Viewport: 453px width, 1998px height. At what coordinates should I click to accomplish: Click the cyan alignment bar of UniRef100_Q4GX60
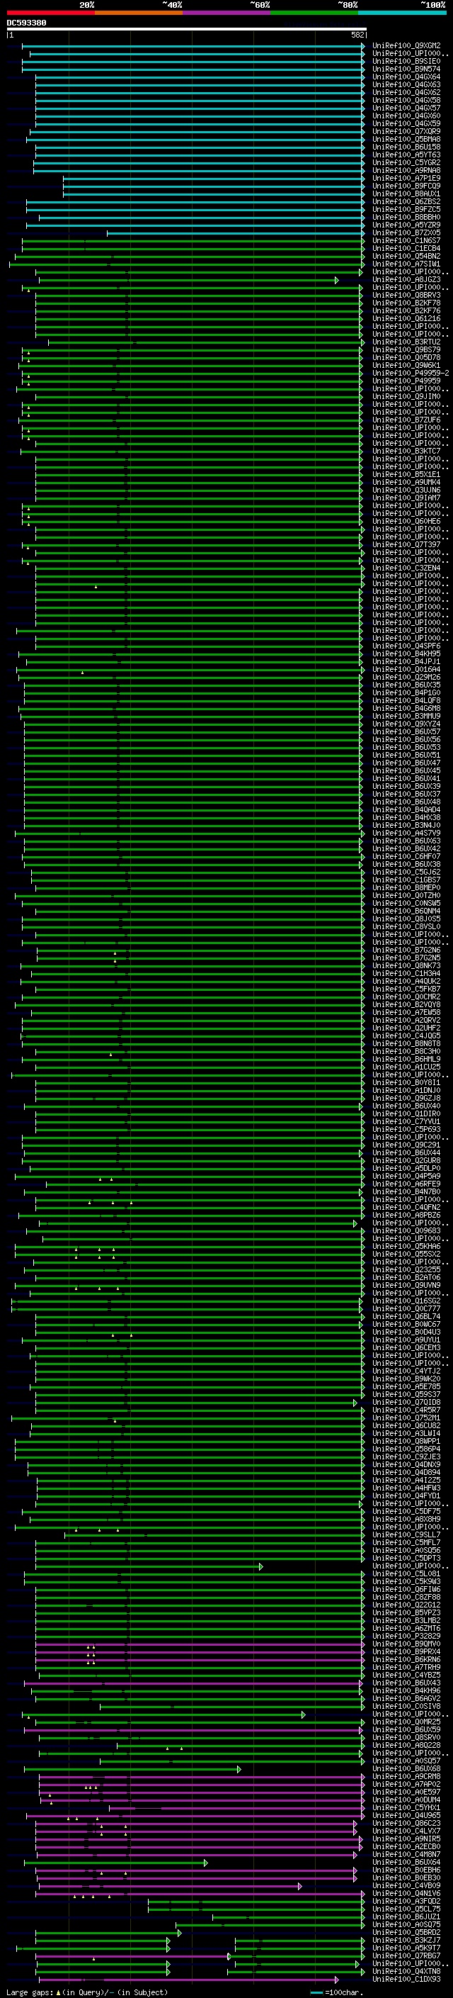click(x=200, y=116)
